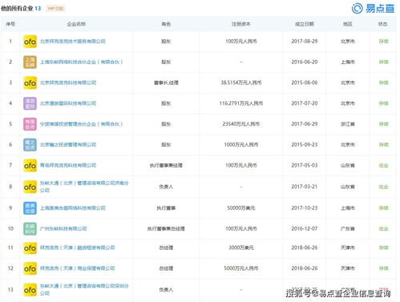Click the capital value 5000万元人民币
Viewport: 400px width, 302px height.
pos(241,268)
